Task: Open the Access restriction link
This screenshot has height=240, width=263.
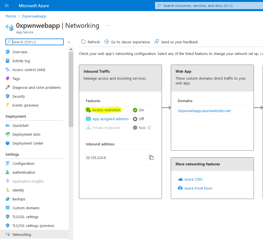Action: [106, 110]
